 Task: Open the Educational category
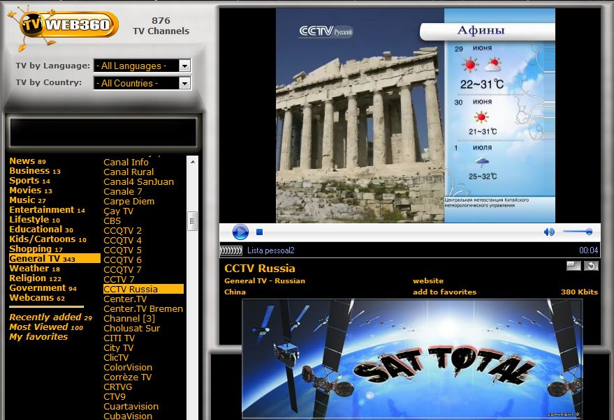pyautogui.click(x=41, y=230)
